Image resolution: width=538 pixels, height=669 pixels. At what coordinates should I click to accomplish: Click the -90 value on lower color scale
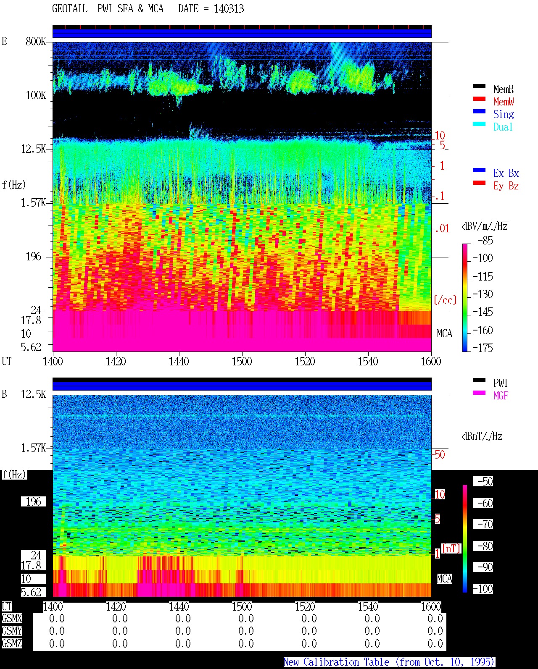pos(483,567)
